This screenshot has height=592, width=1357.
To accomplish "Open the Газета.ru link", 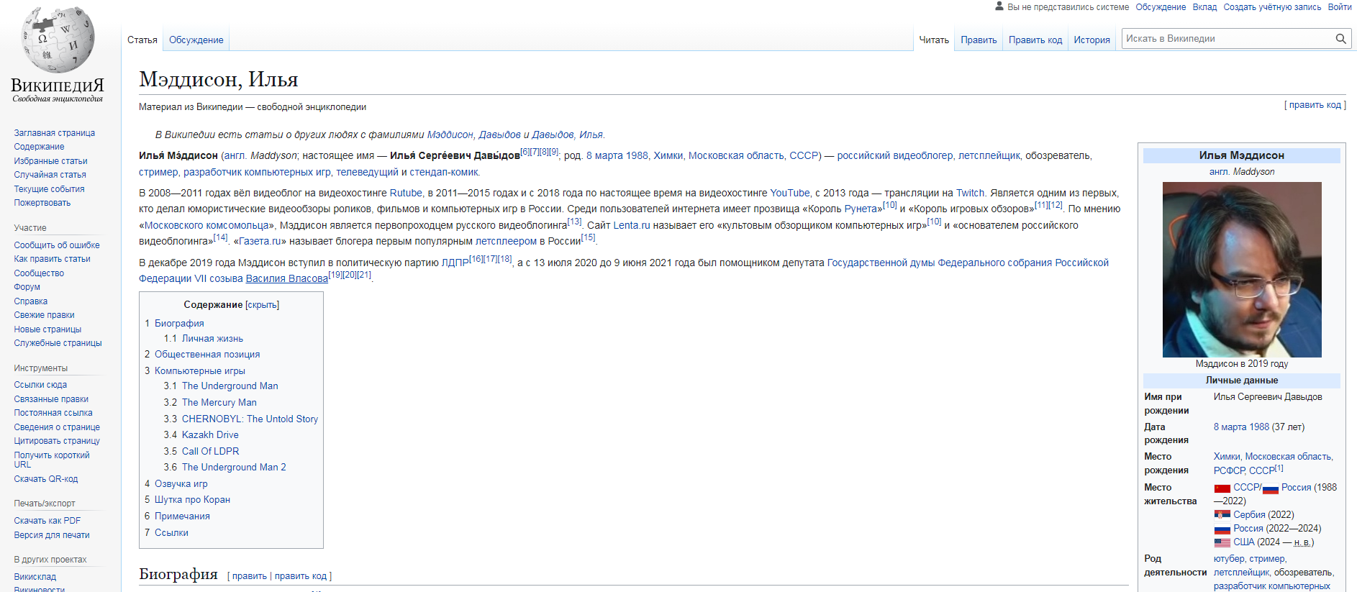I will 260,242.
